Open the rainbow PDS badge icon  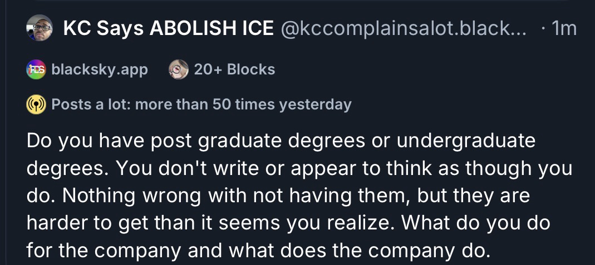[35, 69]
